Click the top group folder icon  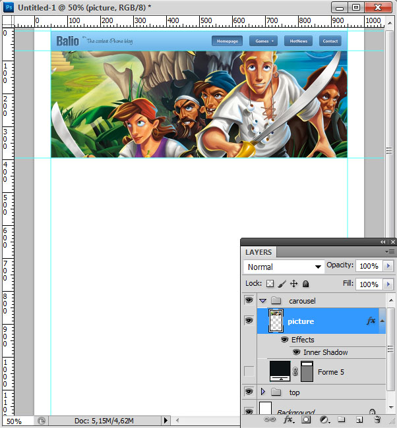click(276, 392)
